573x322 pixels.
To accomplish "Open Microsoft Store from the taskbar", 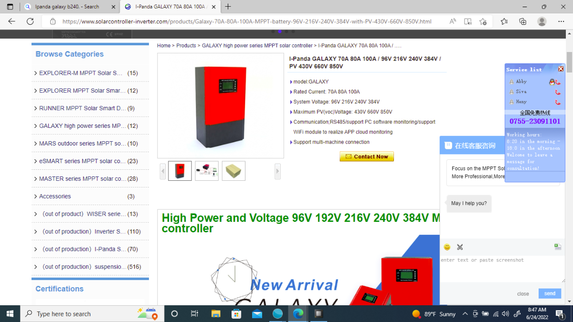I will (236, 313).
